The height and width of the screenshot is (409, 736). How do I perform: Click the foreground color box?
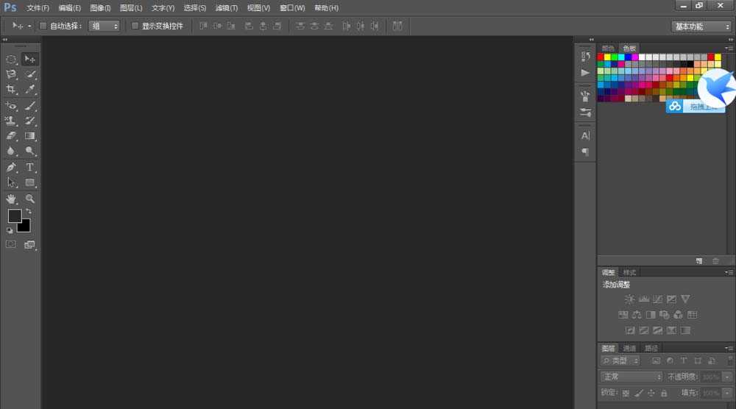coord(14,216)
